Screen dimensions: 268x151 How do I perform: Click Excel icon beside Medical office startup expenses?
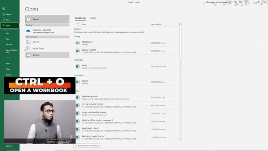tap(77, 121)
